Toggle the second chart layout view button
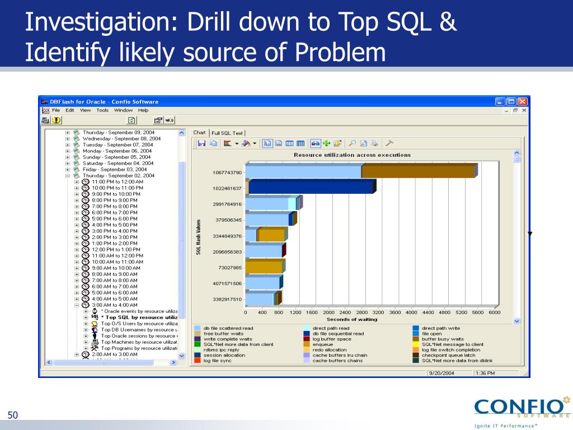The image size is (573, 430). coord(279,143)
